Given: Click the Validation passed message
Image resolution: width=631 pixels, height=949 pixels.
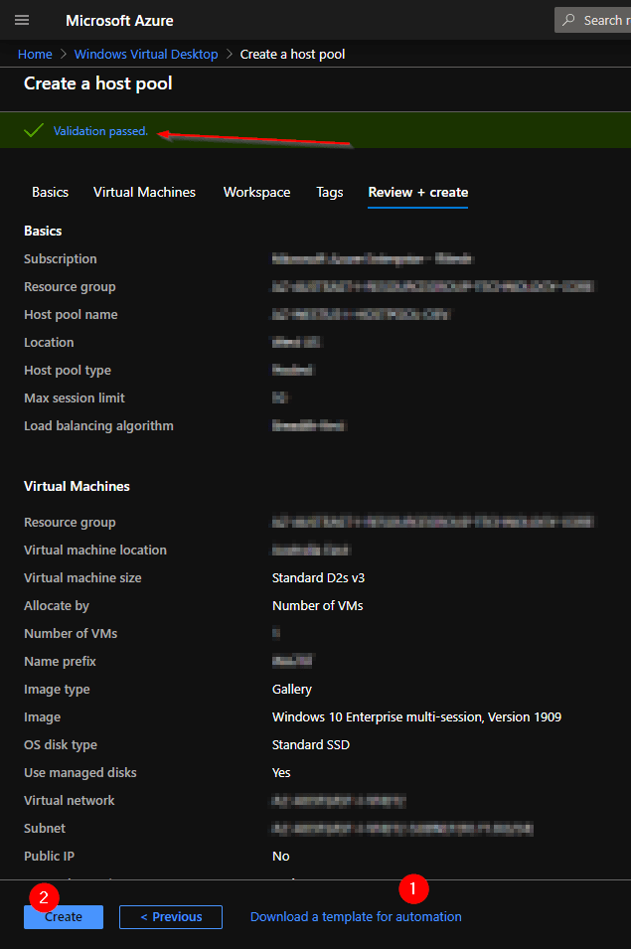Looking at the screenshot, I should pyautogui.click(x=100, y=130).
